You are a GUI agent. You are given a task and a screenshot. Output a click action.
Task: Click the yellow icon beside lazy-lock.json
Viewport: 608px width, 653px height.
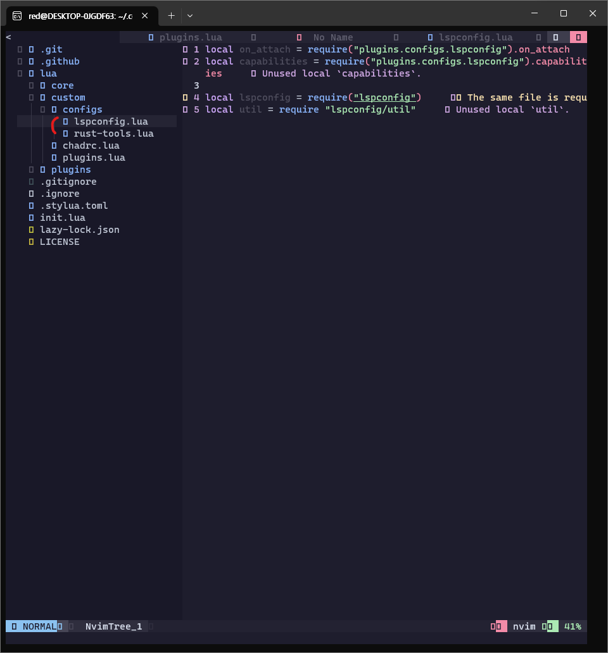[x=31, y=230]
